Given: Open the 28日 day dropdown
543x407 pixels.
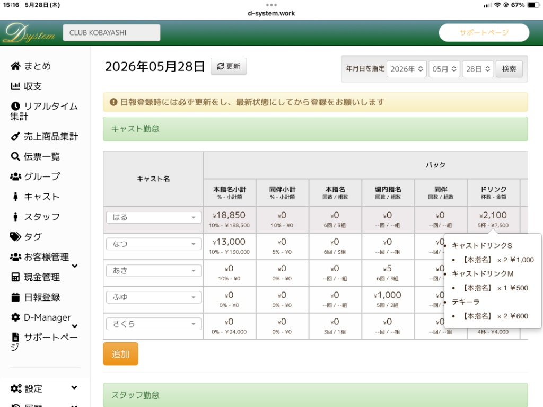Looking at the screenshot, I should click(478, 69).
